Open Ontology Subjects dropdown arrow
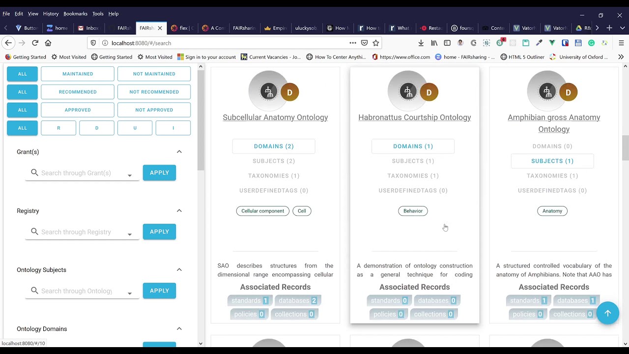629x354 pixels. [x=130, y=294]
